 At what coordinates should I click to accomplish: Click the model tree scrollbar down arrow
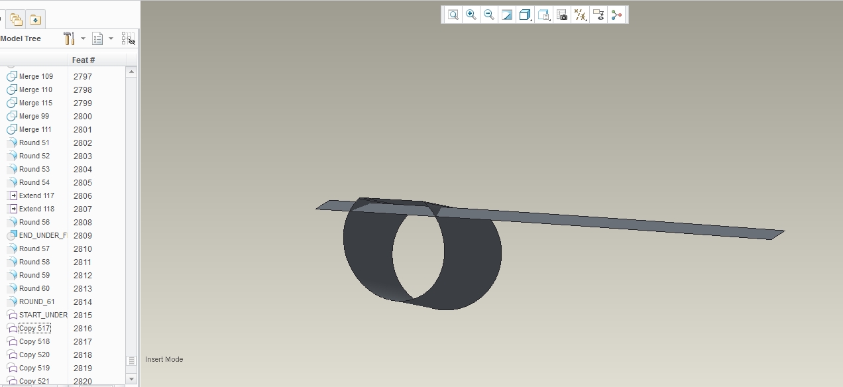coord(131,379)
